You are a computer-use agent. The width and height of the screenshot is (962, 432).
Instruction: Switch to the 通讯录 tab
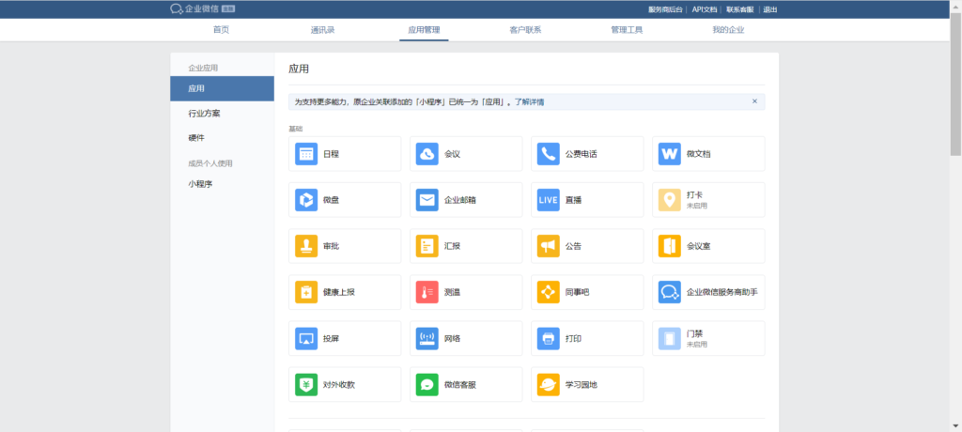pyautogui.click(x=323, y=30)
